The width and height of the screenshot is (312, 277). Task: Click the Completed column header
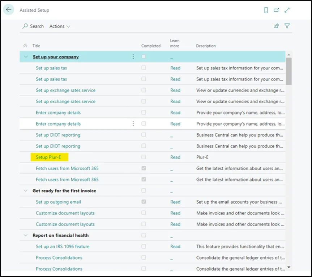pyautogui.click(x=151, y=46)
